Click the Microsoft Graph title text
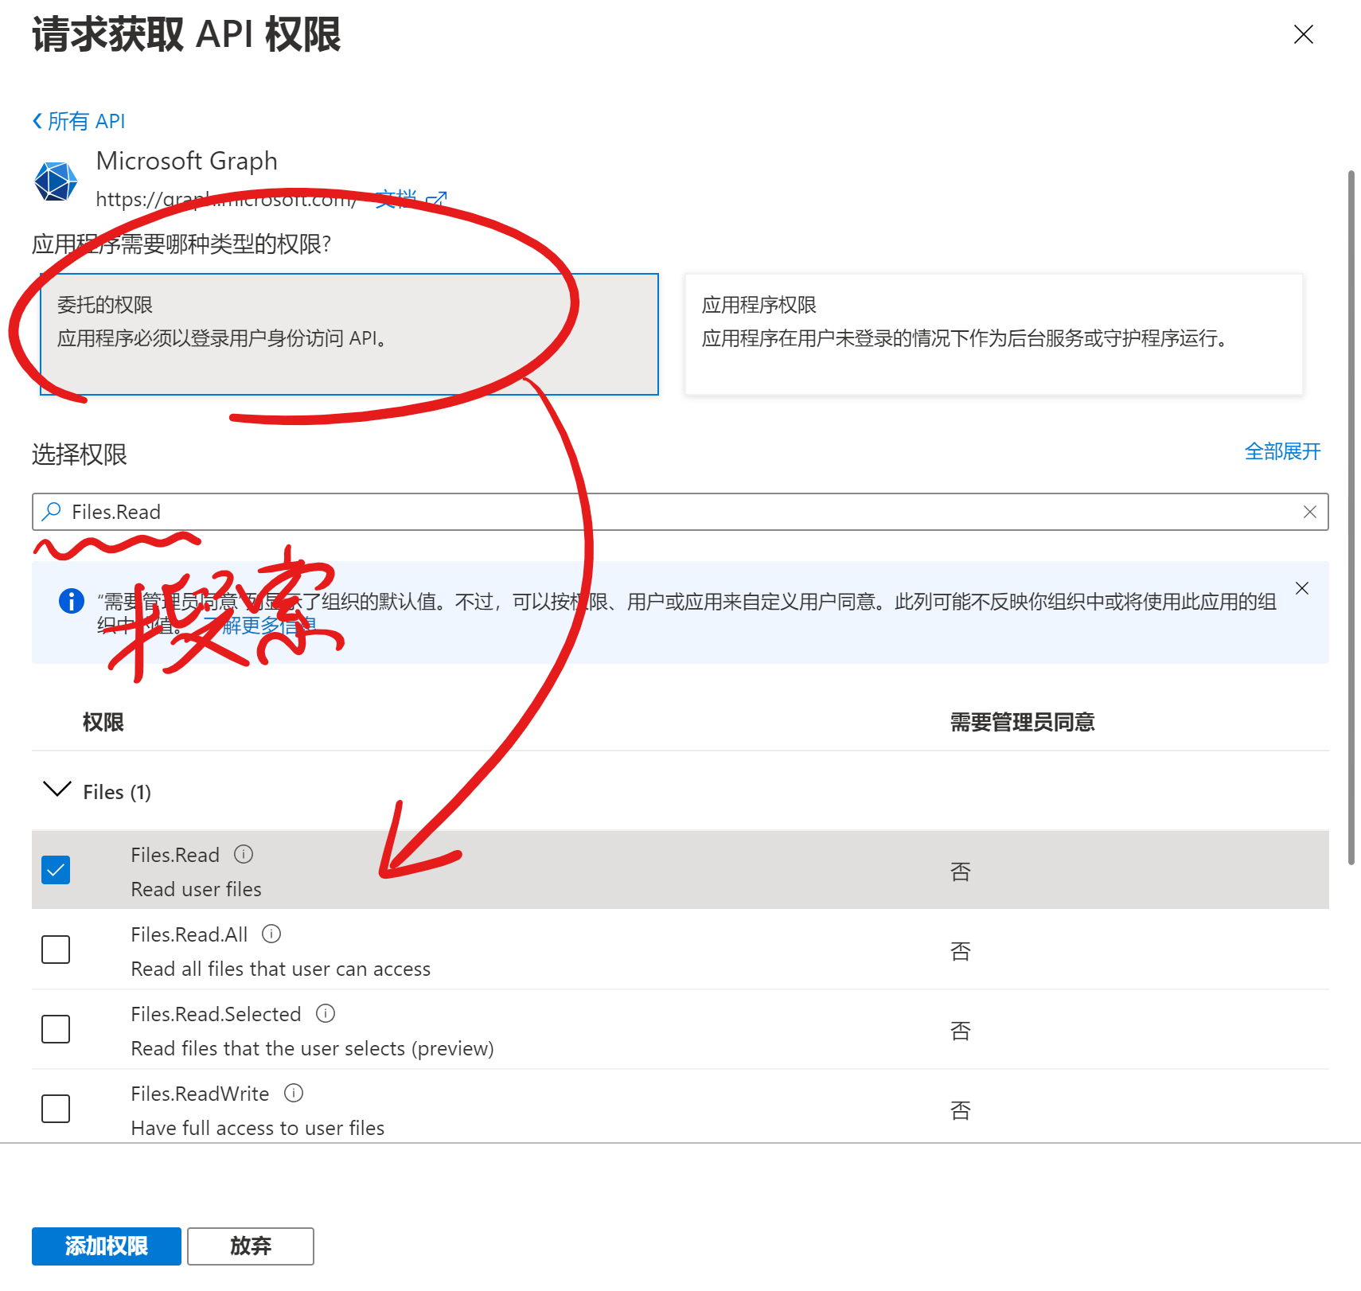 (187, 161)
